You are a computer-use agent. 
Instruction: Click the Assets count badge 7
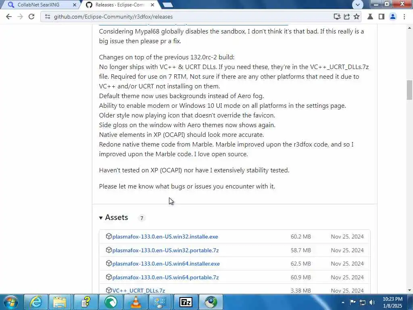point(142,218)
